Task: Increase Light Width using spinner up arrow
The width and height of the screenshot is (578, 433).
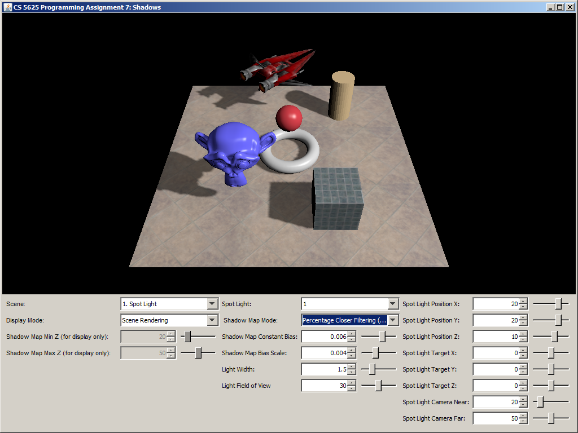Action: coord(352,366)
